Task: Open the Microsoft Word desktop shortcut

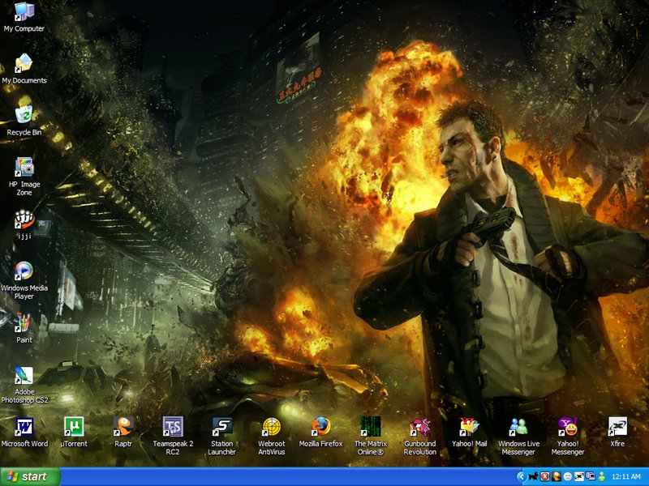Action: 24,433
